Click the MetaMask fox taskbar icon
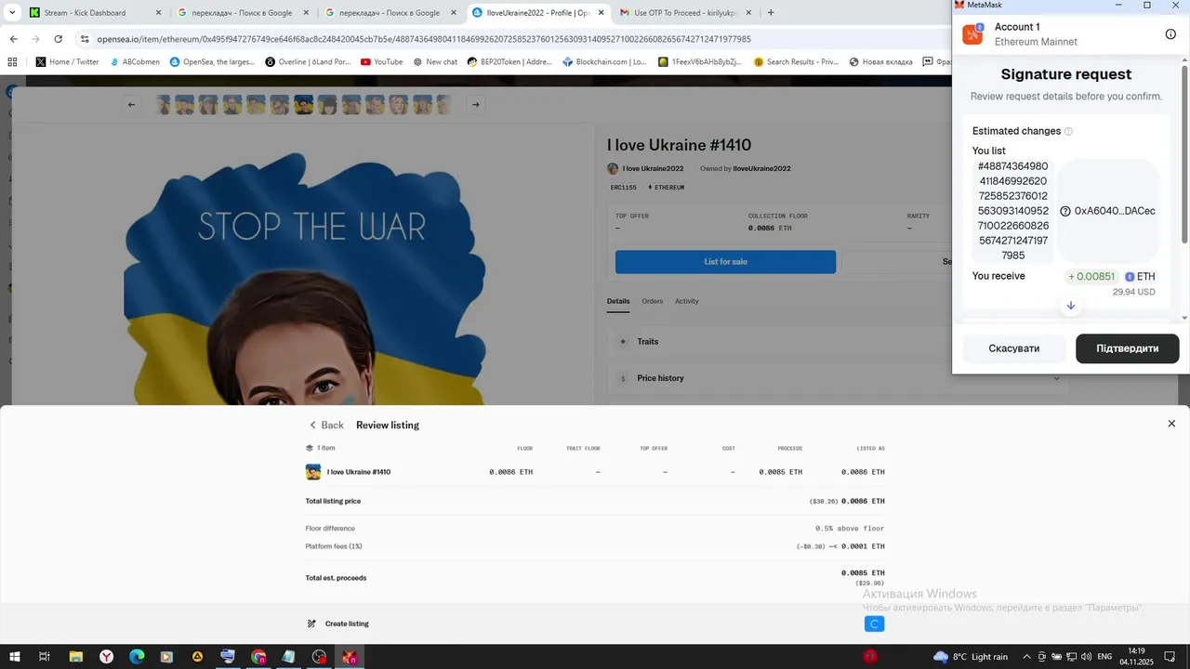Image resolution: width=1190 pixels, height=669 pixels. click(x=350, y=656)
